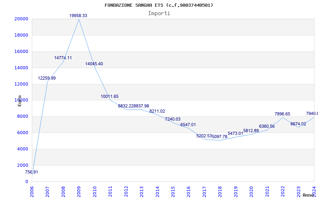Click the y-axis value 14000
The image size is (318, 199).
(x=21, y=68)
